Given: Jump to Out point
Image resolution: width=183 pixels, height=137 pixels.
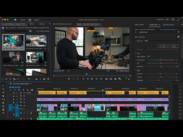Looking at the screenshot, I should 101,79.
